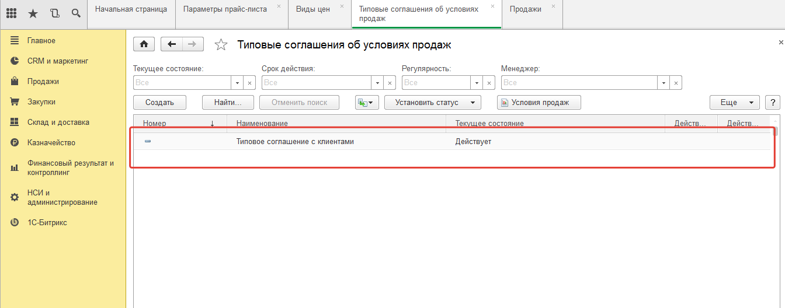Click inside the Менеджер filter field
Viewport: 785px width, 308px height.
point(578,83)
